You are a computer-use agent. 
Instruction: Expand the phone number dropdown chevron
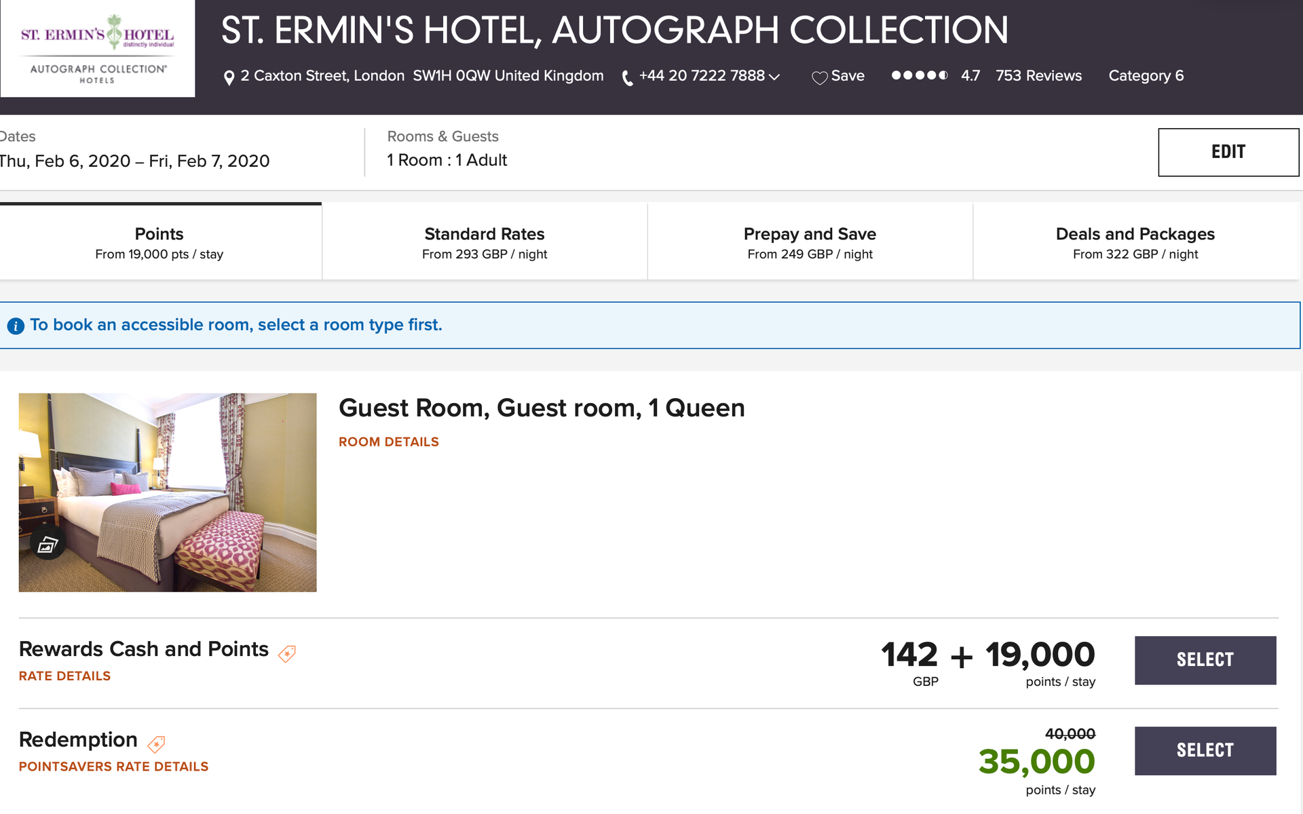[x=776, y=77]
